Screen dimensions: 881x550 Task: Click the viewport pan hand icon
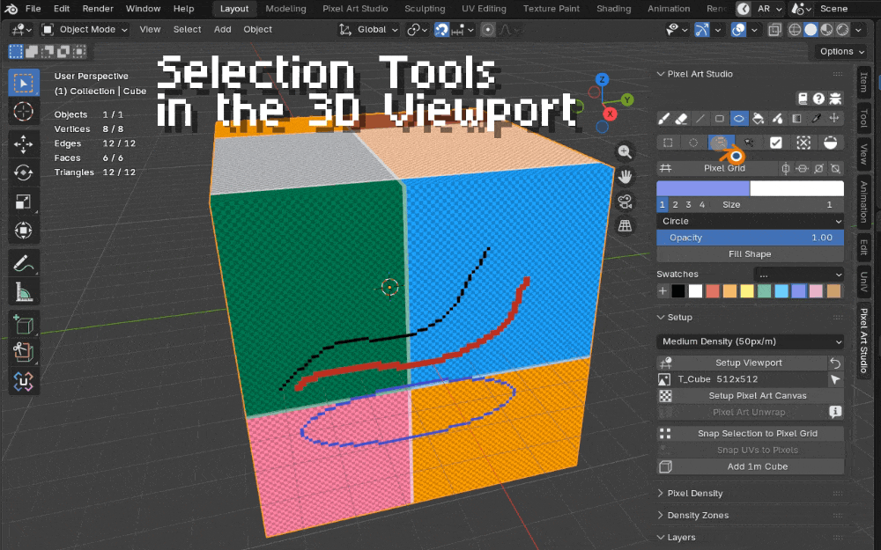625,176
